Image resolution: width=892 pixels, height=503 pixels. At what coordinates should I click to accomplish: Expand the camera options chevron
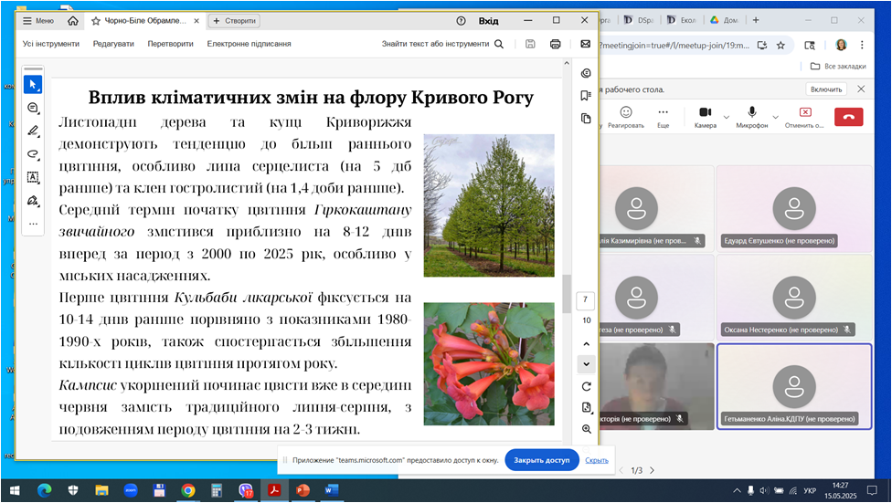(727, 116)
